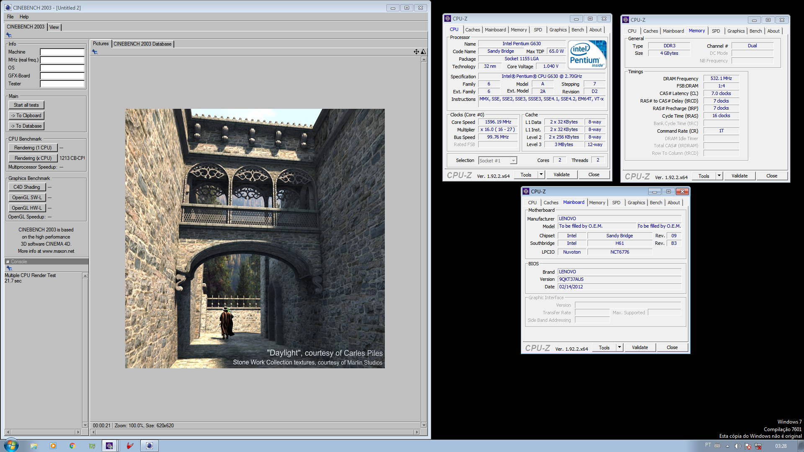804x452 pixels.
Task: Click the Start all tests button
Action: click(26, 105)
